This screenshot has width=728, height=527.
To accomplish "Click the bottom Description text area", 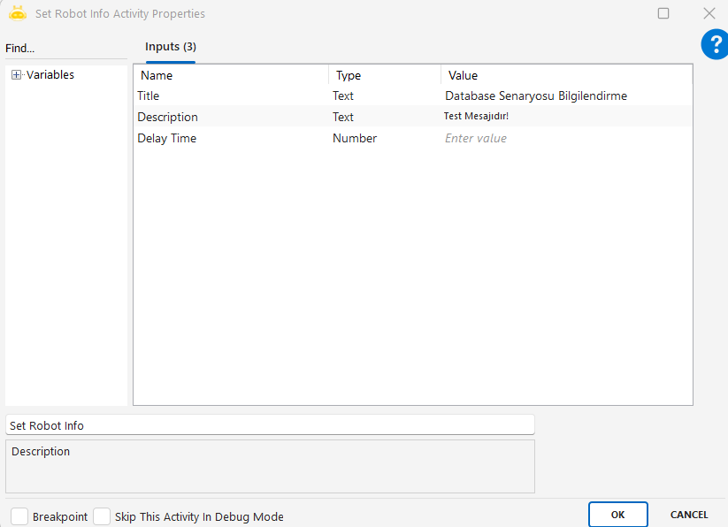I will [x=270, y=466].
